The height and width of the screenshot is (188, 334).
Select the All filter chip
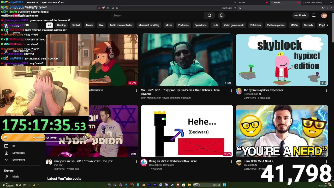click(49, 25)
